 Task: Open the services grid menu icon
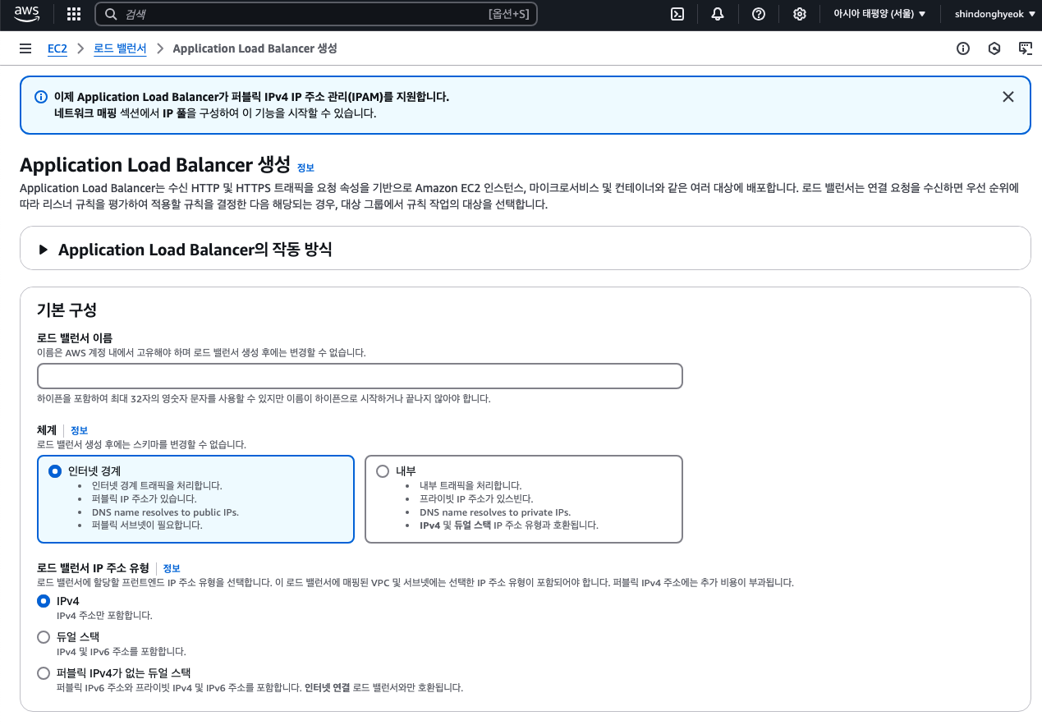(x=73, y=14)
